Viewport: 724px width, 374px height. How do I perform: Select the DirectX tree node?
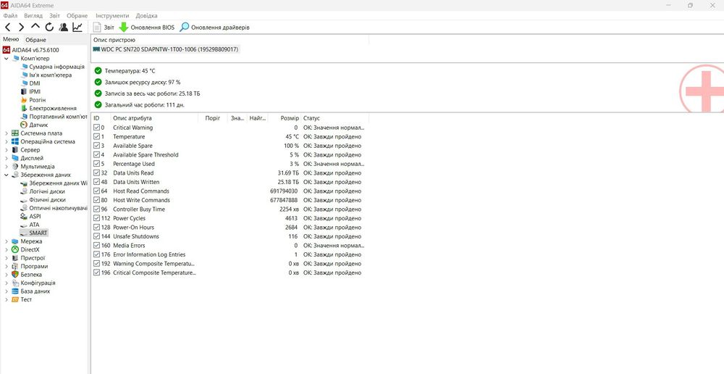tap(26, 249)
